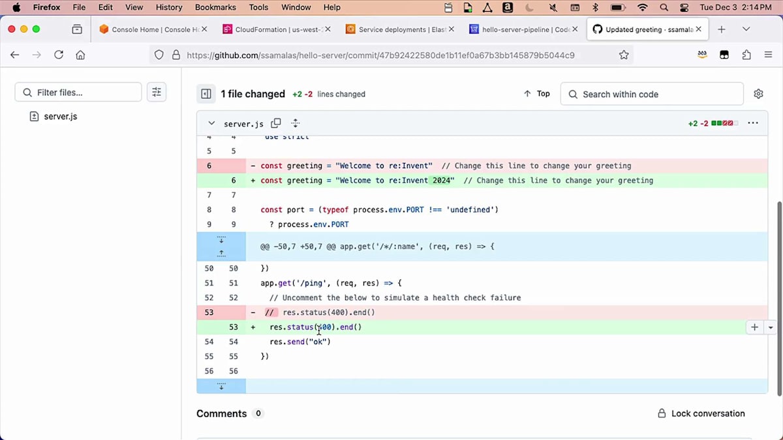
Task: Click the Search within code field
Action: 652,94
